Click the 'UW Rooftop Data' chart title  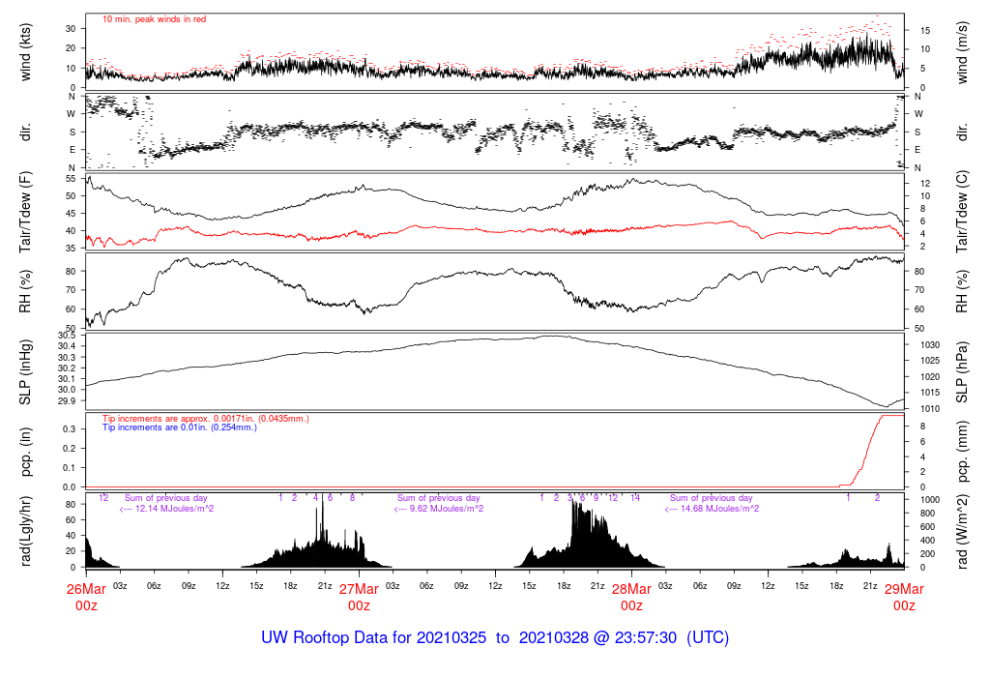pos(495,638)
